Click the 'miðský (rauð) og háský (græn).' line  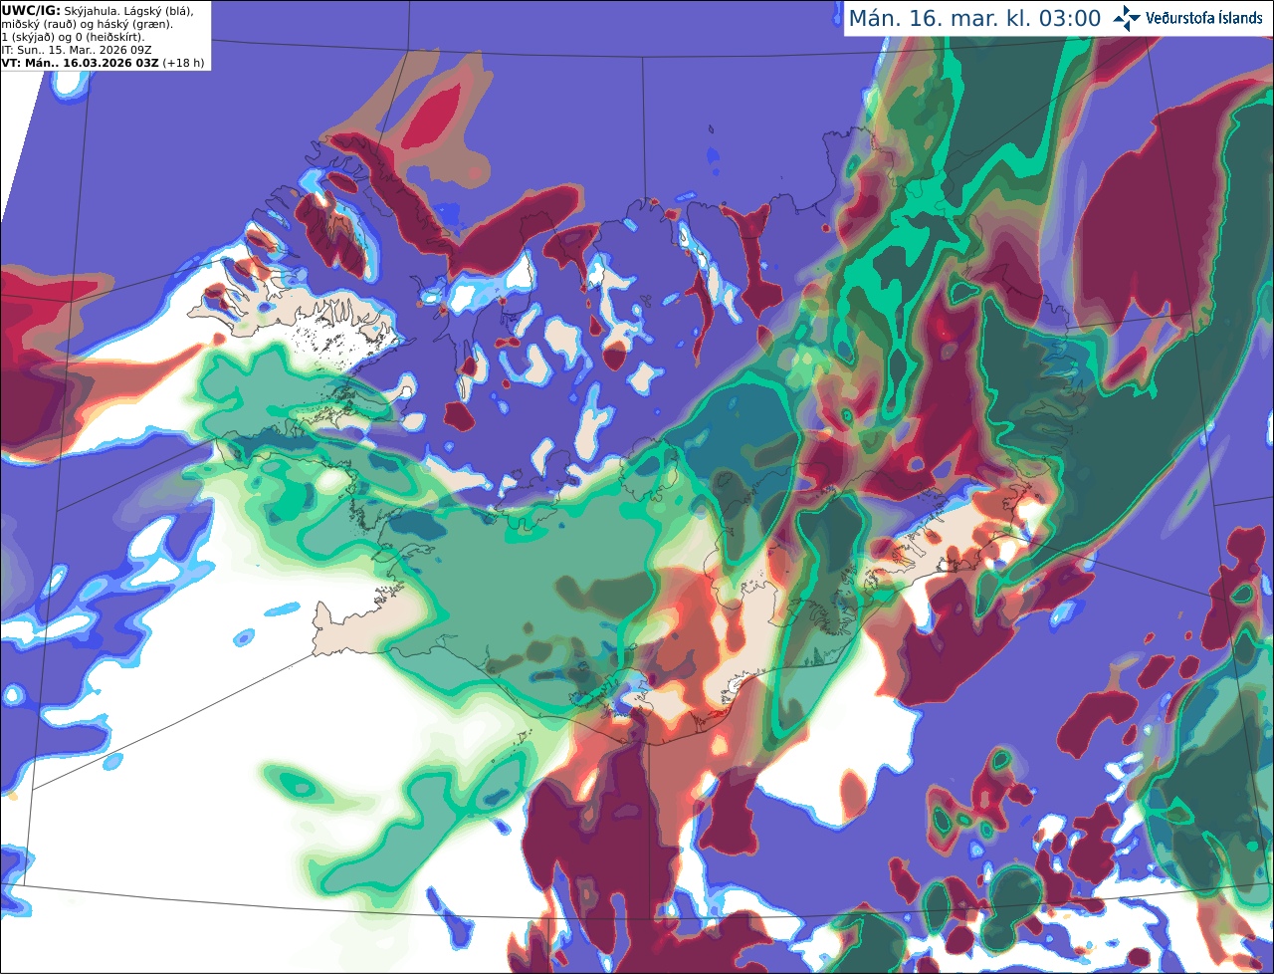pyautogui.click(x=87, y=24)
